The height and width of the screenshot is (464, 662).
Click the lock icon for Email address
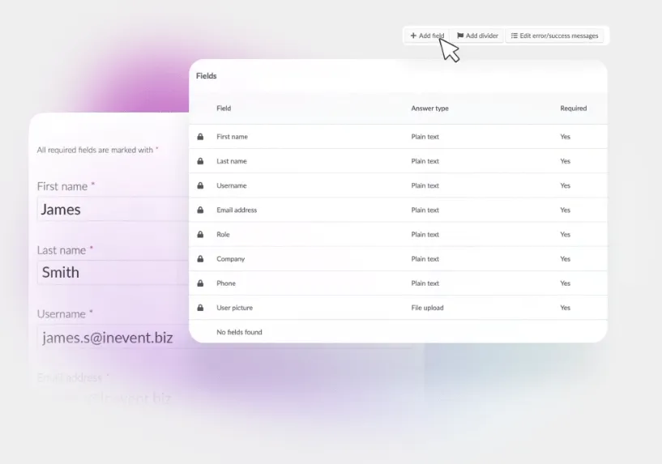200,210
